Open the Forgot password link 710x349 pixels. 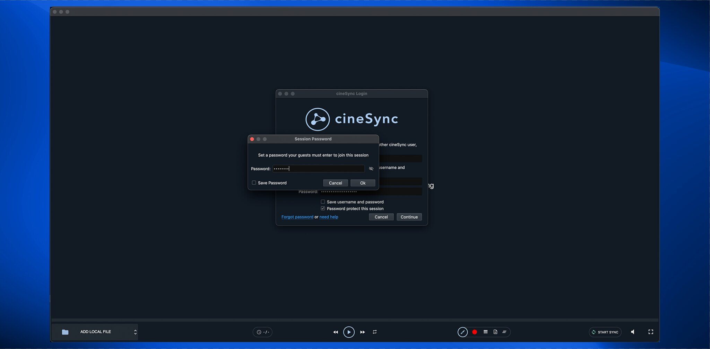(297, 217)
